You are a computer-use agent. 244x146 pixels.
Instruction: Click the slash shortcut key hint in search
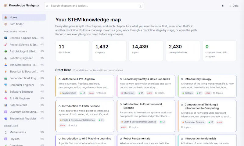click(x=140, y=6)
